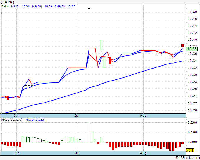This screenshot has height=160, width=200.
Task: Click the 0.200 MACD axis label
Action: 192,122
